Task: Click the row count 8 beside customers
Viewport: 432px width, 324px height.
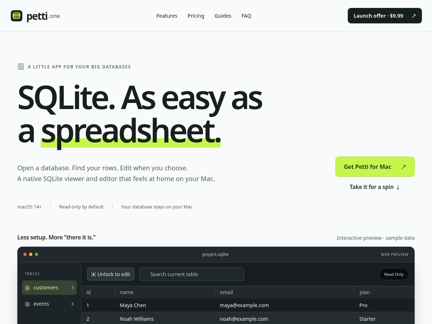Action: [x=72, y=288]
